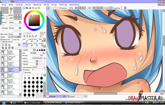The height and width of the screenshot is (105, 165).
Task: Open the Layer menu
Action: [28, 5]
